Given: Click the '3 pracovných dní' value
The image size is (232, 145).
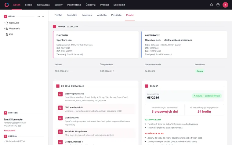Looking at the screenshot, I should click(165, 111).
